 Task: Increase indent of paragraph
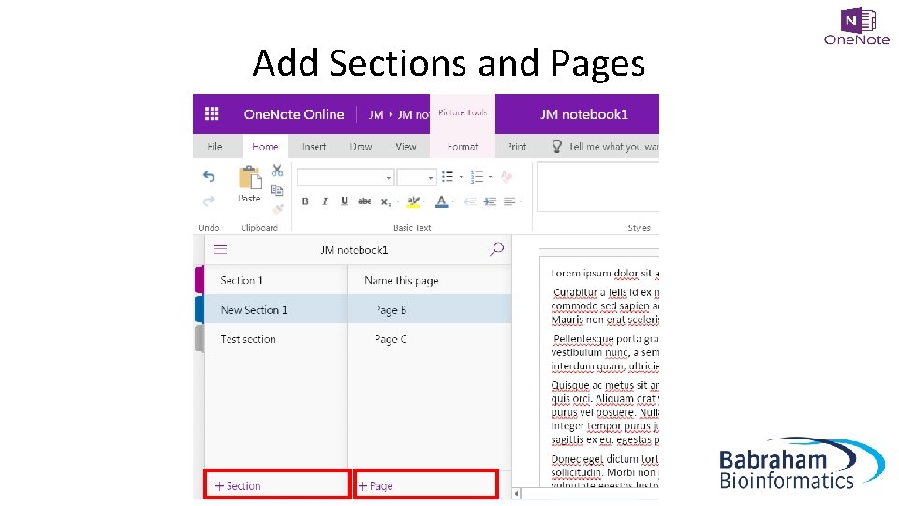click(x=490, y=201)
